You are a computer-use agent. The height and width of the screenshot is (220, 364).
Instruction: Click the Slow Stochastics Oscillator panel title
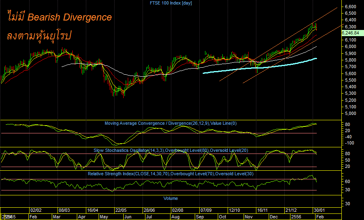tap(171, 151)
